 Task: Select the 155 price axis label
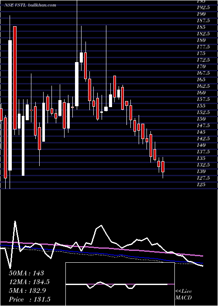(201, 106)
